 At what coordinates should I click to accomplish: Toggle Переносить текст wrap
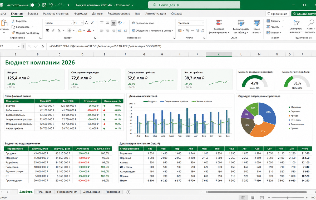143,23
